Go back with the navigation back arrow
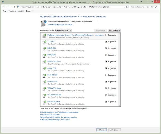This screenshot has height=134, width=161. 4,7
